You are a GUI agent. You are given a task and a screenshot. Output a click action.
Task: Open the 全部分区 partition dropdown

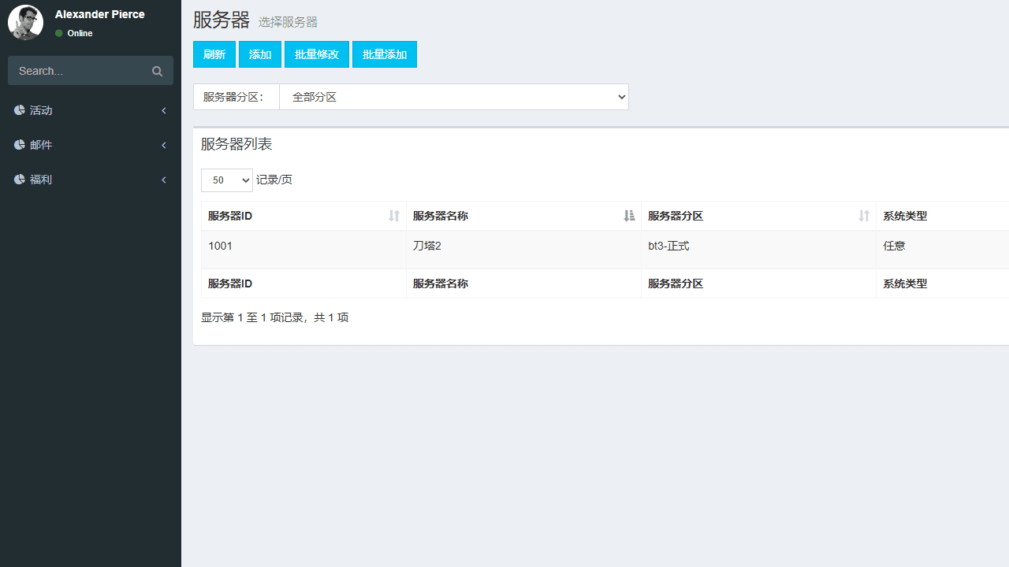point(454,97)
